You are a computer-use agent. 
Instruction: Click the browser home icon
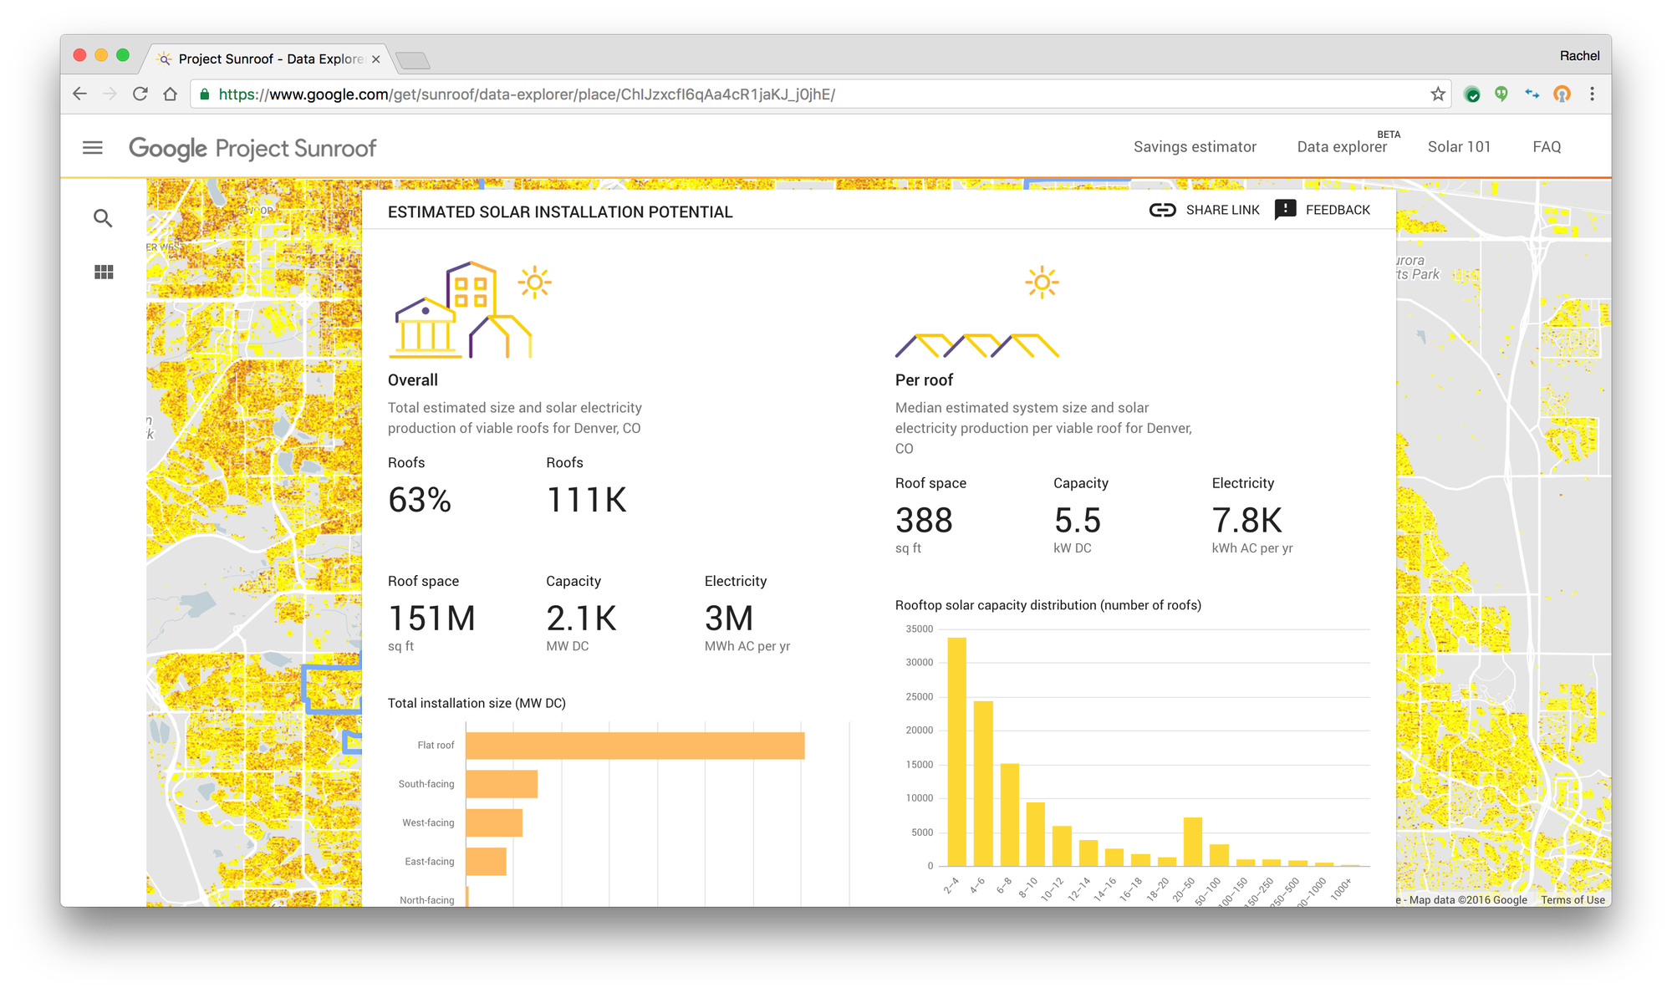170,94
